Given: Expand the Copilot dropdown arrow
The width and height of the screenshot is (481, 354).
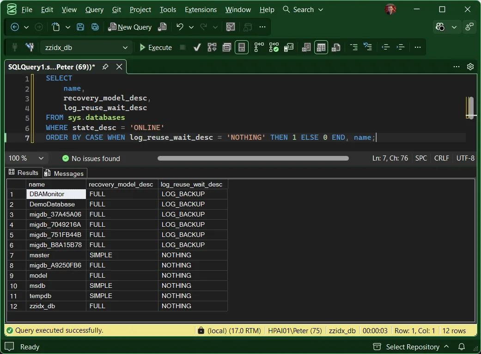Looking at the screenshot, I should pos(454,27).
